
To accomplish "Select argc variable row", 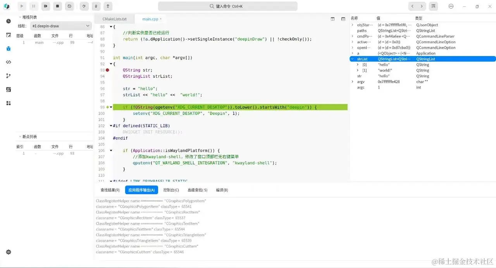I will 422,87.
